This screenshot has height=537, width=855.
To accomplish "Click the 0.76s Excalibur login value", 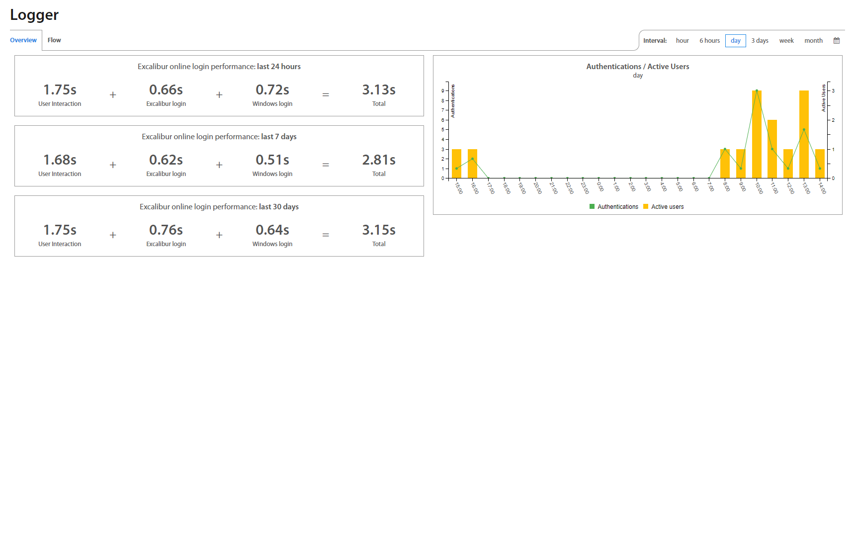I will (166, 230).
